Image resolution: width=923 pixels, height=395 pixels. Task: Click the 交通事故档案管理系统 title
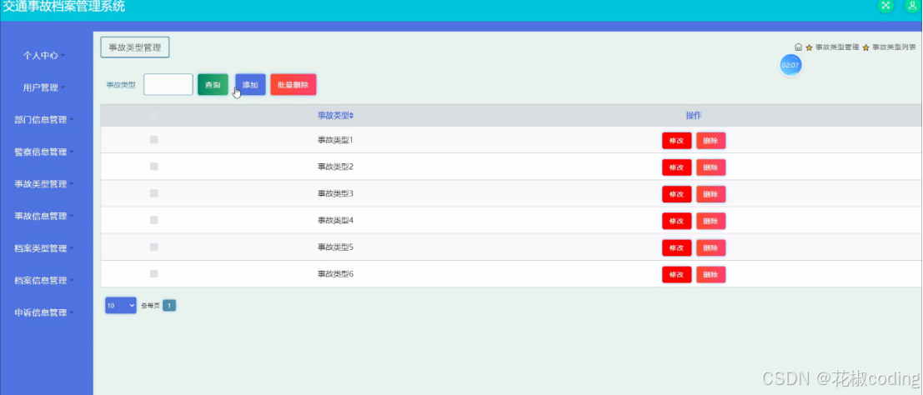tap(64, 7)
